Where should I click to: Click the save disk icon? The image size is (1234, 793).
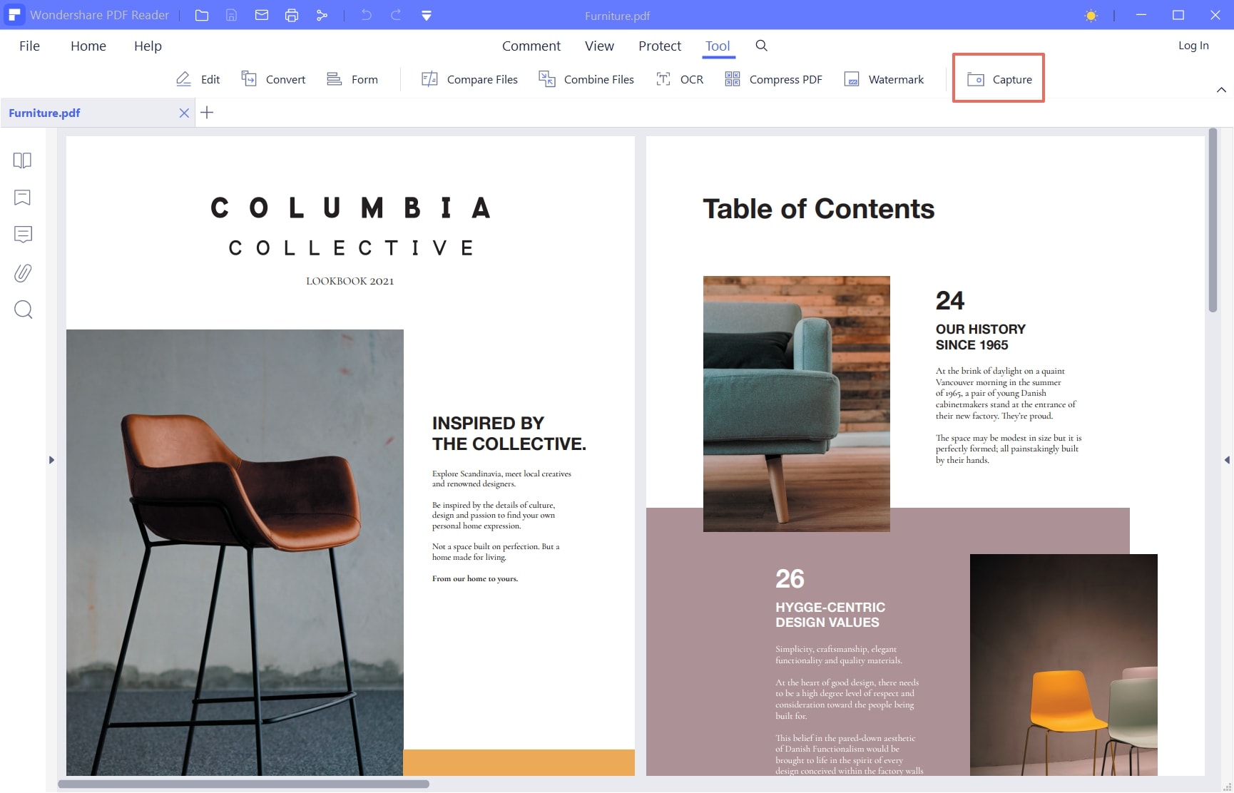click(x=231, y=15)
